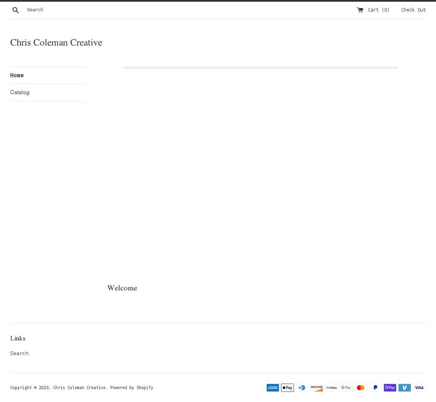Click the Shop Pay payment icon
Screen dimensions: 436x402
[x=390, y=387]
